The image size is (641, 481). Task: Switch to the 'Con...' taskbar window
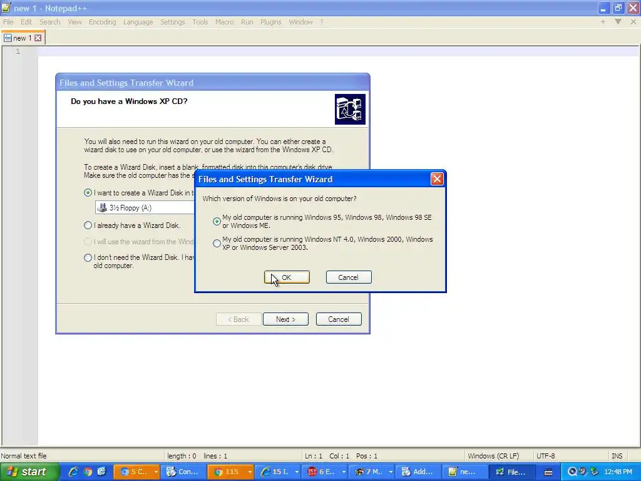(x=183, y=472)
